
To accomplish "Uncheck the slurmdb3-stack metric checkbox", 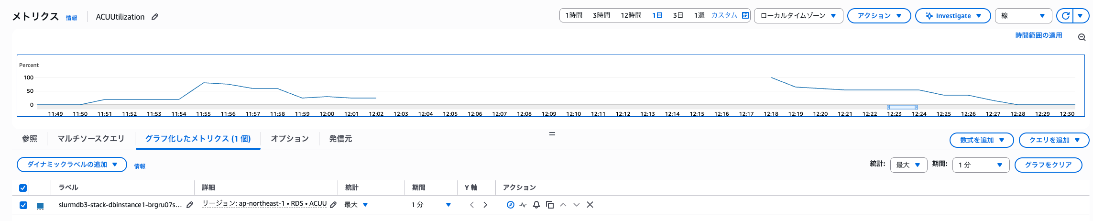I will pos(23,205).
